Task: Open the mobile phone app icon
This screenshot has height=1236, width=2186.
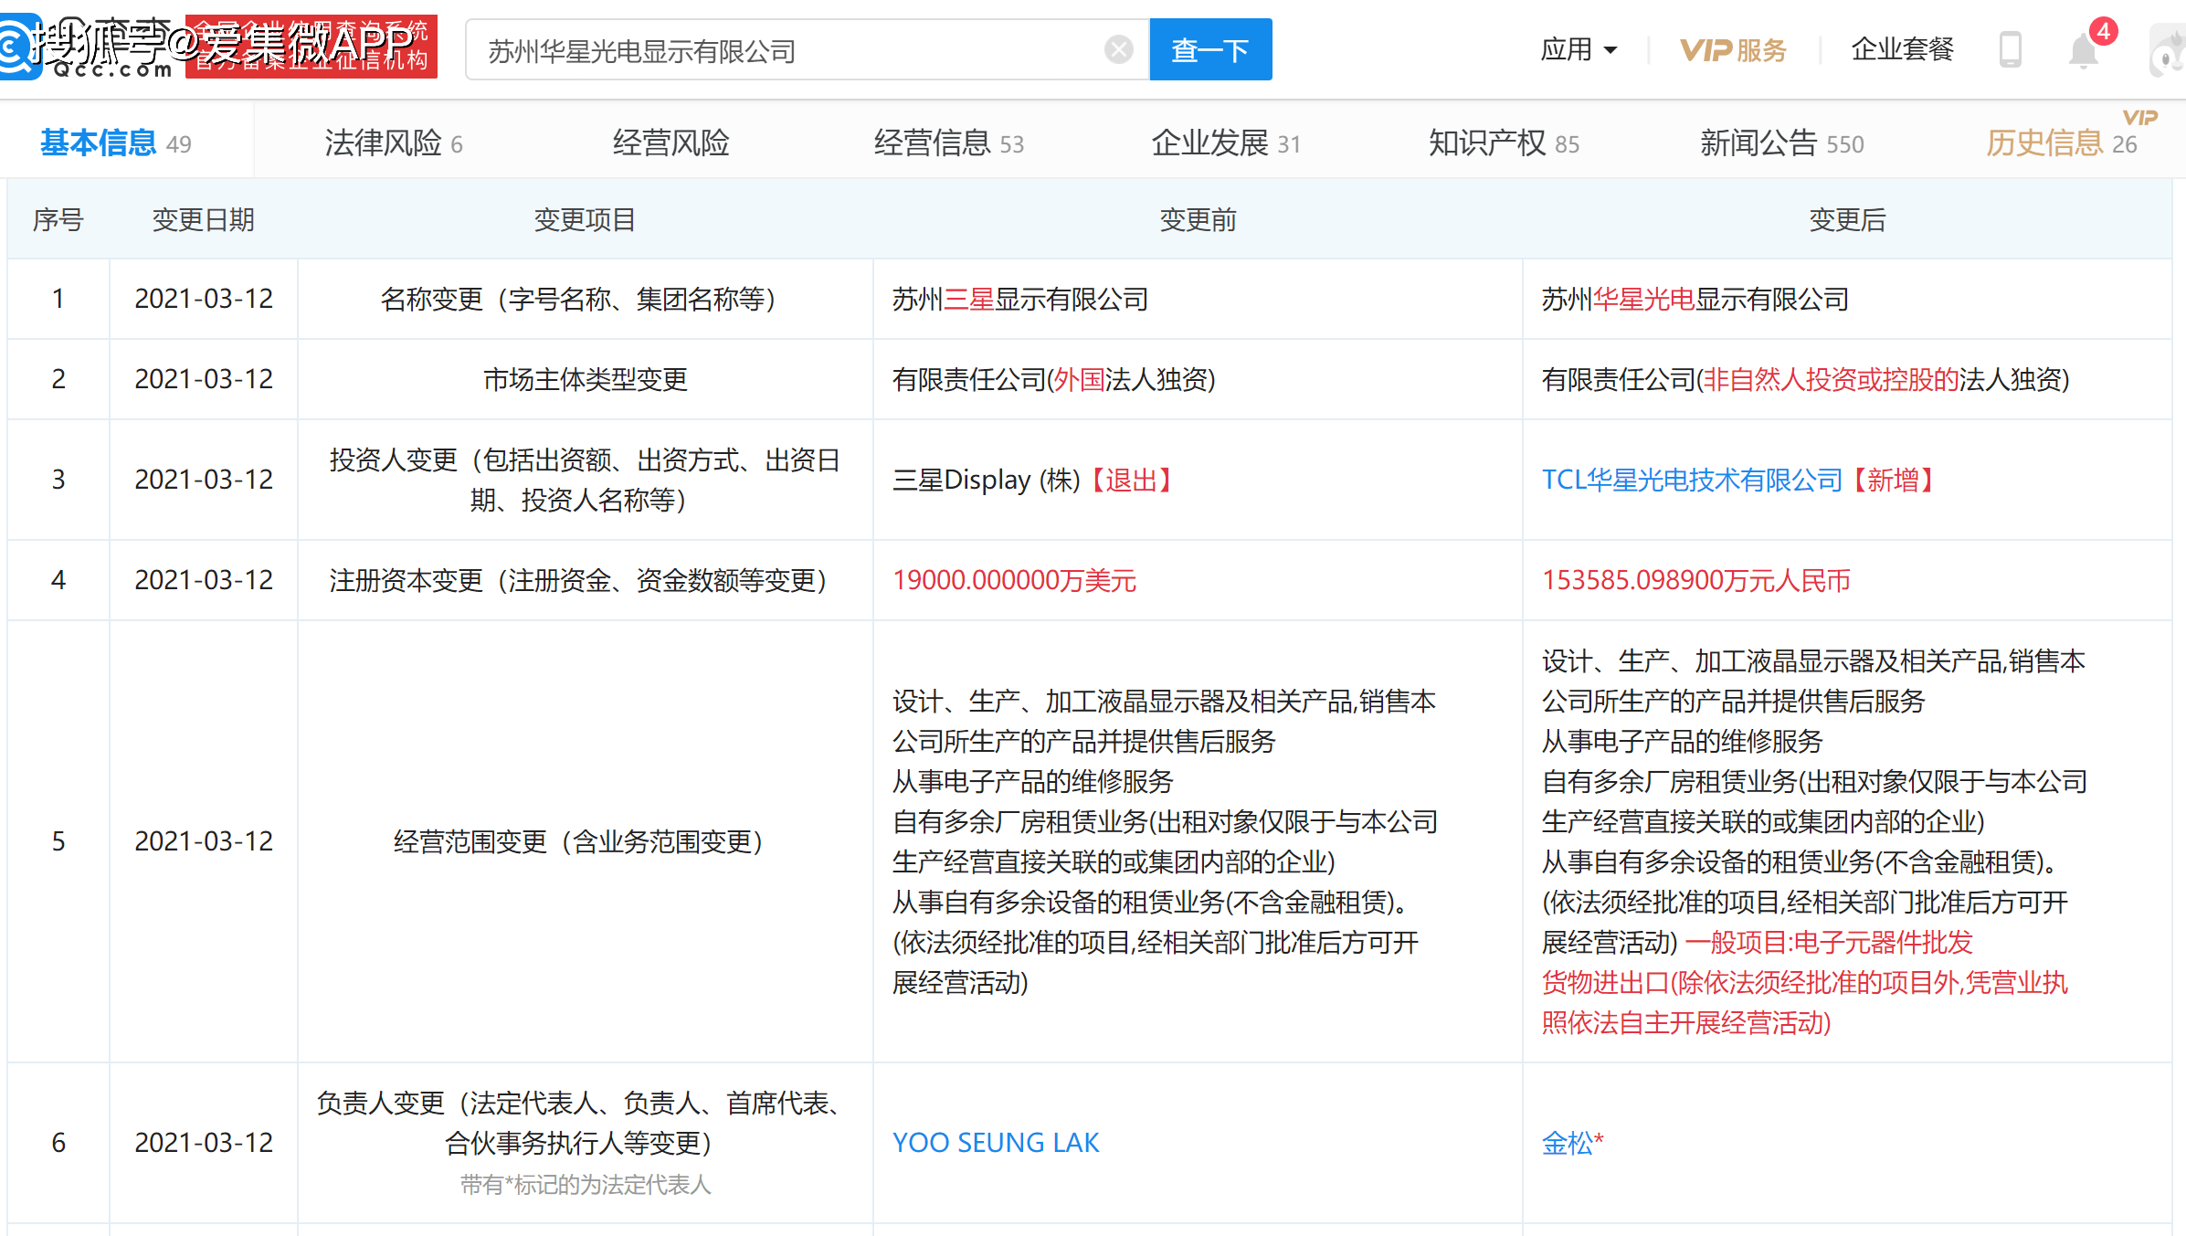Action: pos(2010,49)
